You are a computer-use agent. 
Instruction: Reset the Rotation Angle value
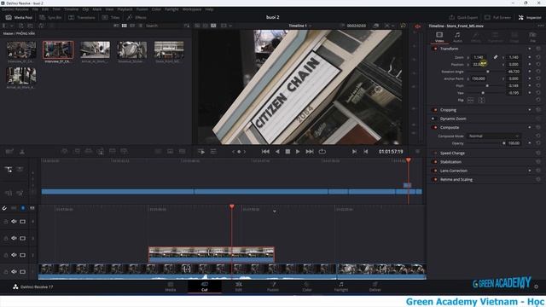[x=538, y=72]
